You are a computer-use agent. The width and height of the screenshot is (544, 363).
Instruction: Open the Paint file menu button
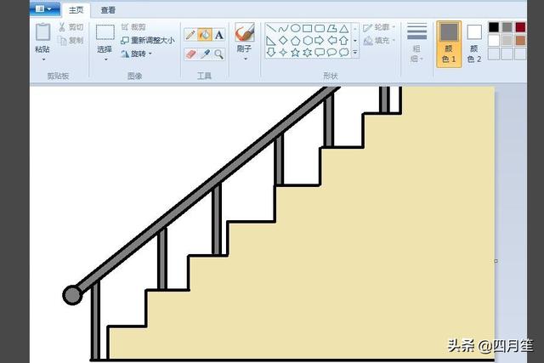[x=45, y=9]
